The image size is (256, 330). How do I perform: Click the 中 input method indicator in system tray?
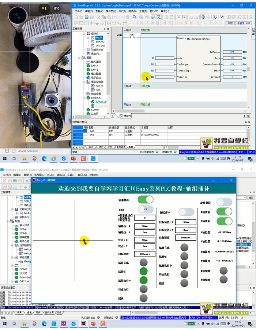(x=228, y=324)
